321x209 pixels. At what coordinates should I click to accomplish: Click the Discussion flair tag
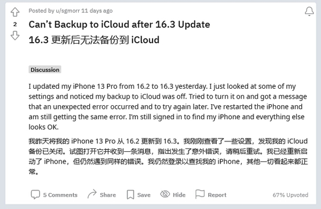click(x=45, y=69)
